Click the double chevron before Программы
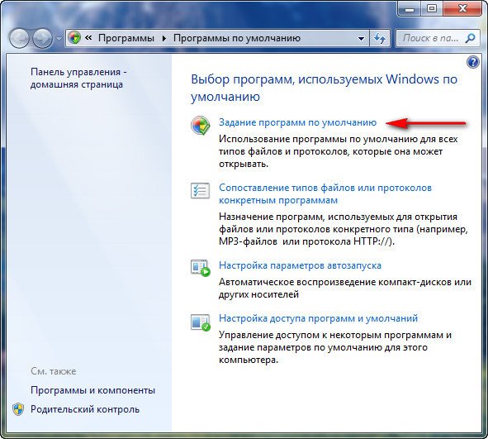This screenshot has width=488, height=439. click(88, 38)
